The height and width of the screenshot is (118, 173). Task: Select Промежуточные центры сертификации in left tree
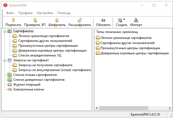coord(48,46)
